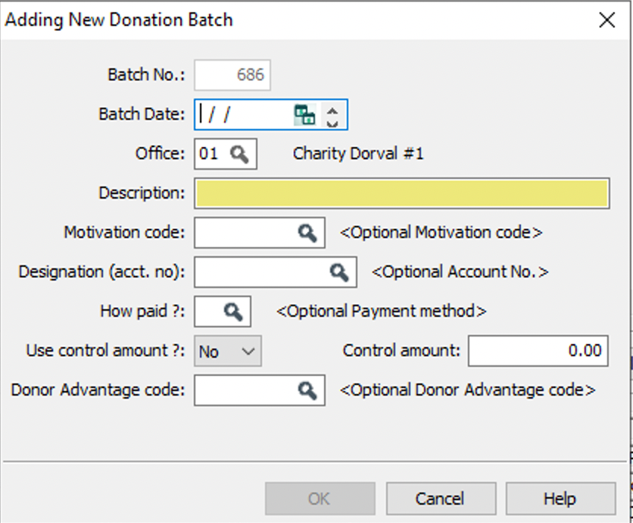Click Donor Advantage code search icon
This screenshot has width=633, height=523.
pos(307,390)
